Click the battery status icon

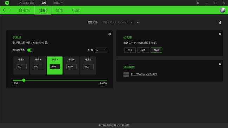[x=220, y=22]
